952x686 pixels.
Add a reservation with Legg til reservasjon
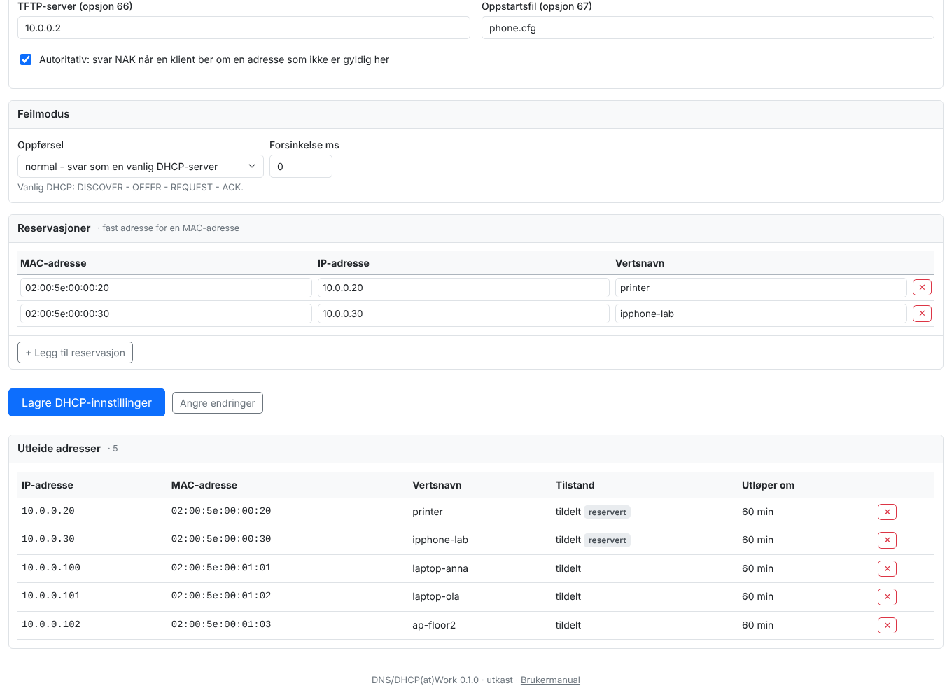(75, 353)
